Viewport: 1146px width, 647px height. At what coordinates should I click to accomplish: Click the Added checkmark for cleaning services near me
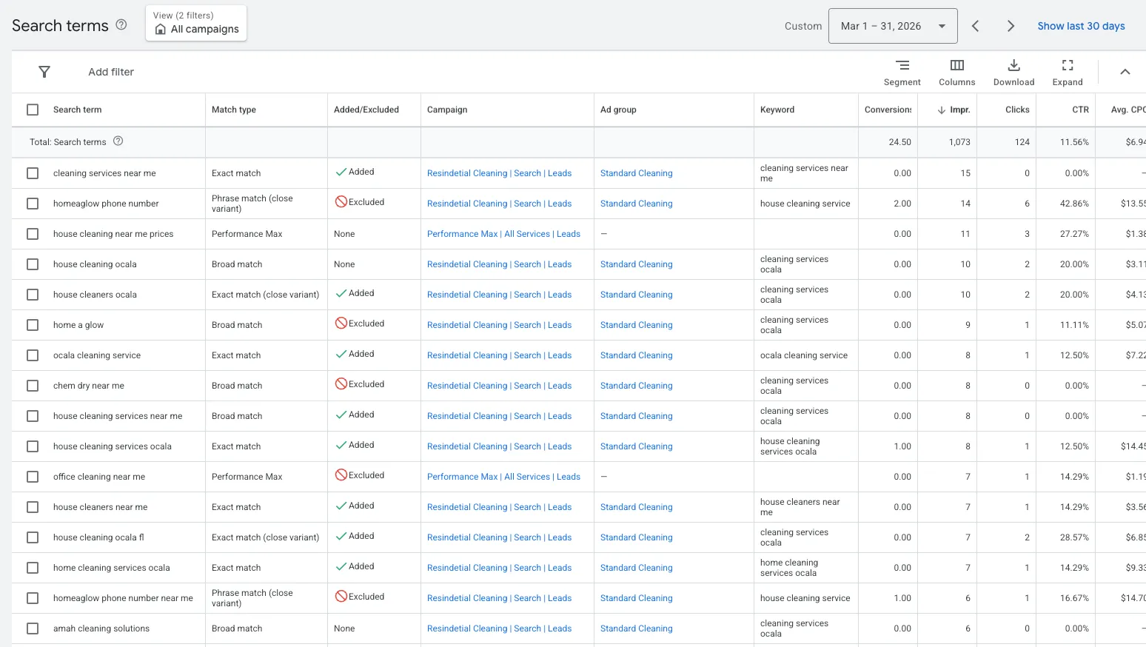341,172
